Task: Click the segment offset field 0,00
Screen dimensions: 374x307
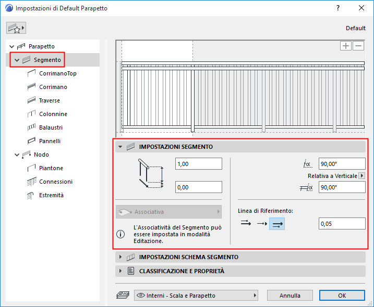Action: [x=198, y=187]
